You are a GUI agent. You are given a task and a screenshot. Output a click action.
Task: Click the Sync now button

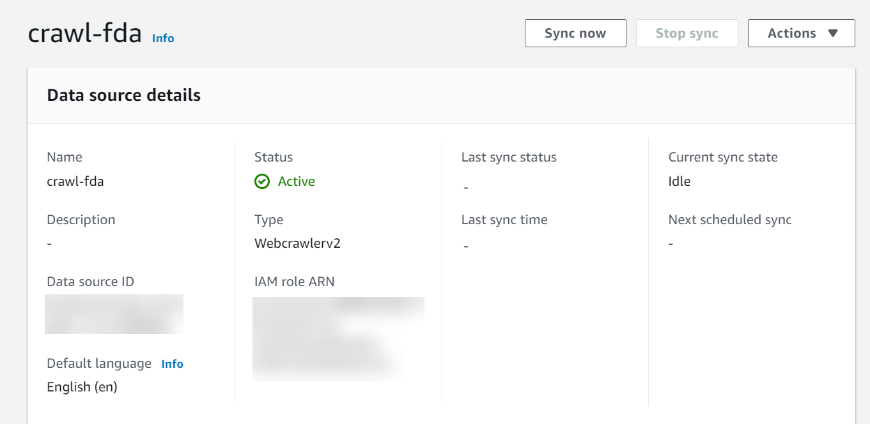tap(575, 33)
